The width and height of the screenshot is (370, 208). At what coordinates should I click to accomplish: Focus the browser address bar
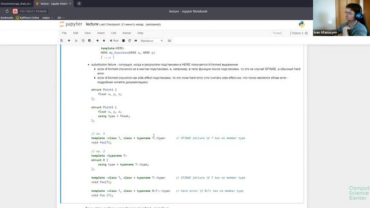point(33,11)
